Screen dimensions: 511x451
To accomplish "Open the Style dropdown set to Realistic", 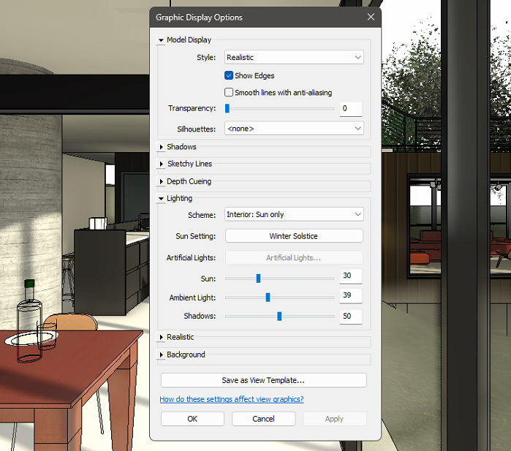I will (x=294, y=57).
